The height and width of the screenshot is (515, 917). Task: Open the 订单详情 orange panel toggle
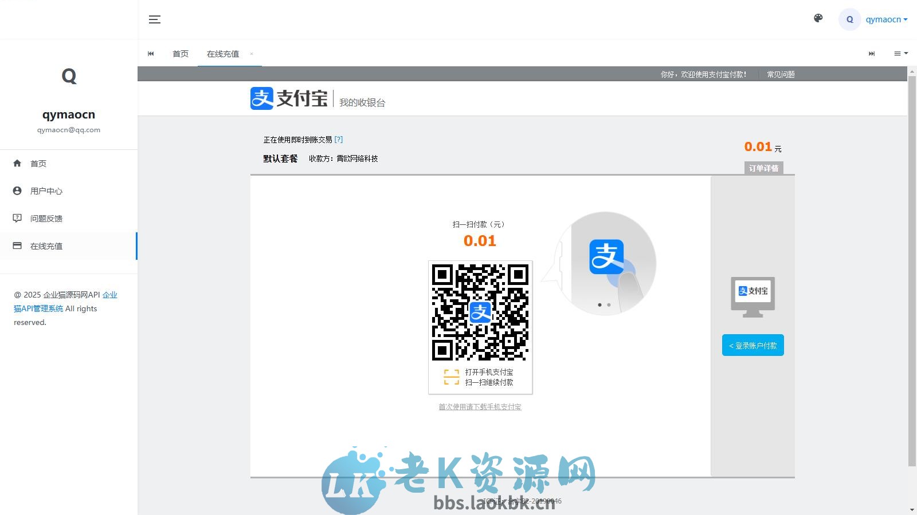point(763,168)
